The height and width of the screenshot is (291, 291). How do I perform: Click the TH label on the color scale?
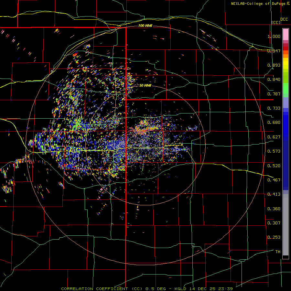click(278, 252)
